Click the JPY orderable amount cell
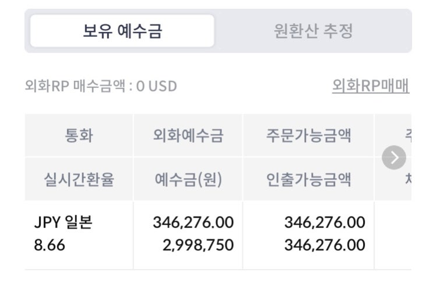 325,222
